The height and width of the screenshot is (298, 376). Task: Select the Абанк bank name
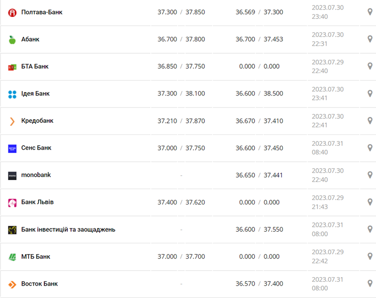(30, 39)
